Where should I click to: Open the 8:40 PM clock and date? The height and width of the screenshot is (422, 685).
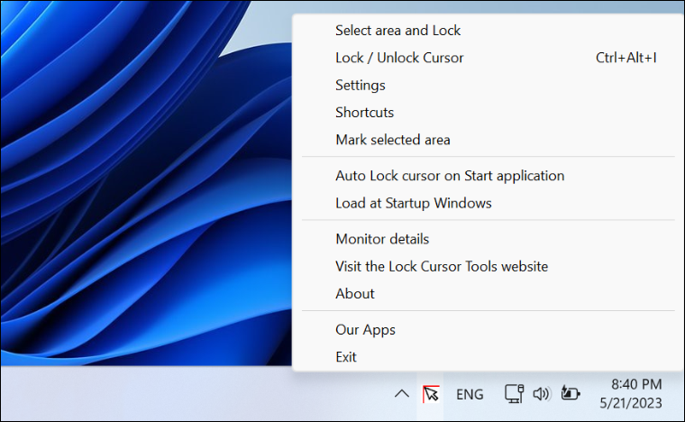(x=631, y=394)
